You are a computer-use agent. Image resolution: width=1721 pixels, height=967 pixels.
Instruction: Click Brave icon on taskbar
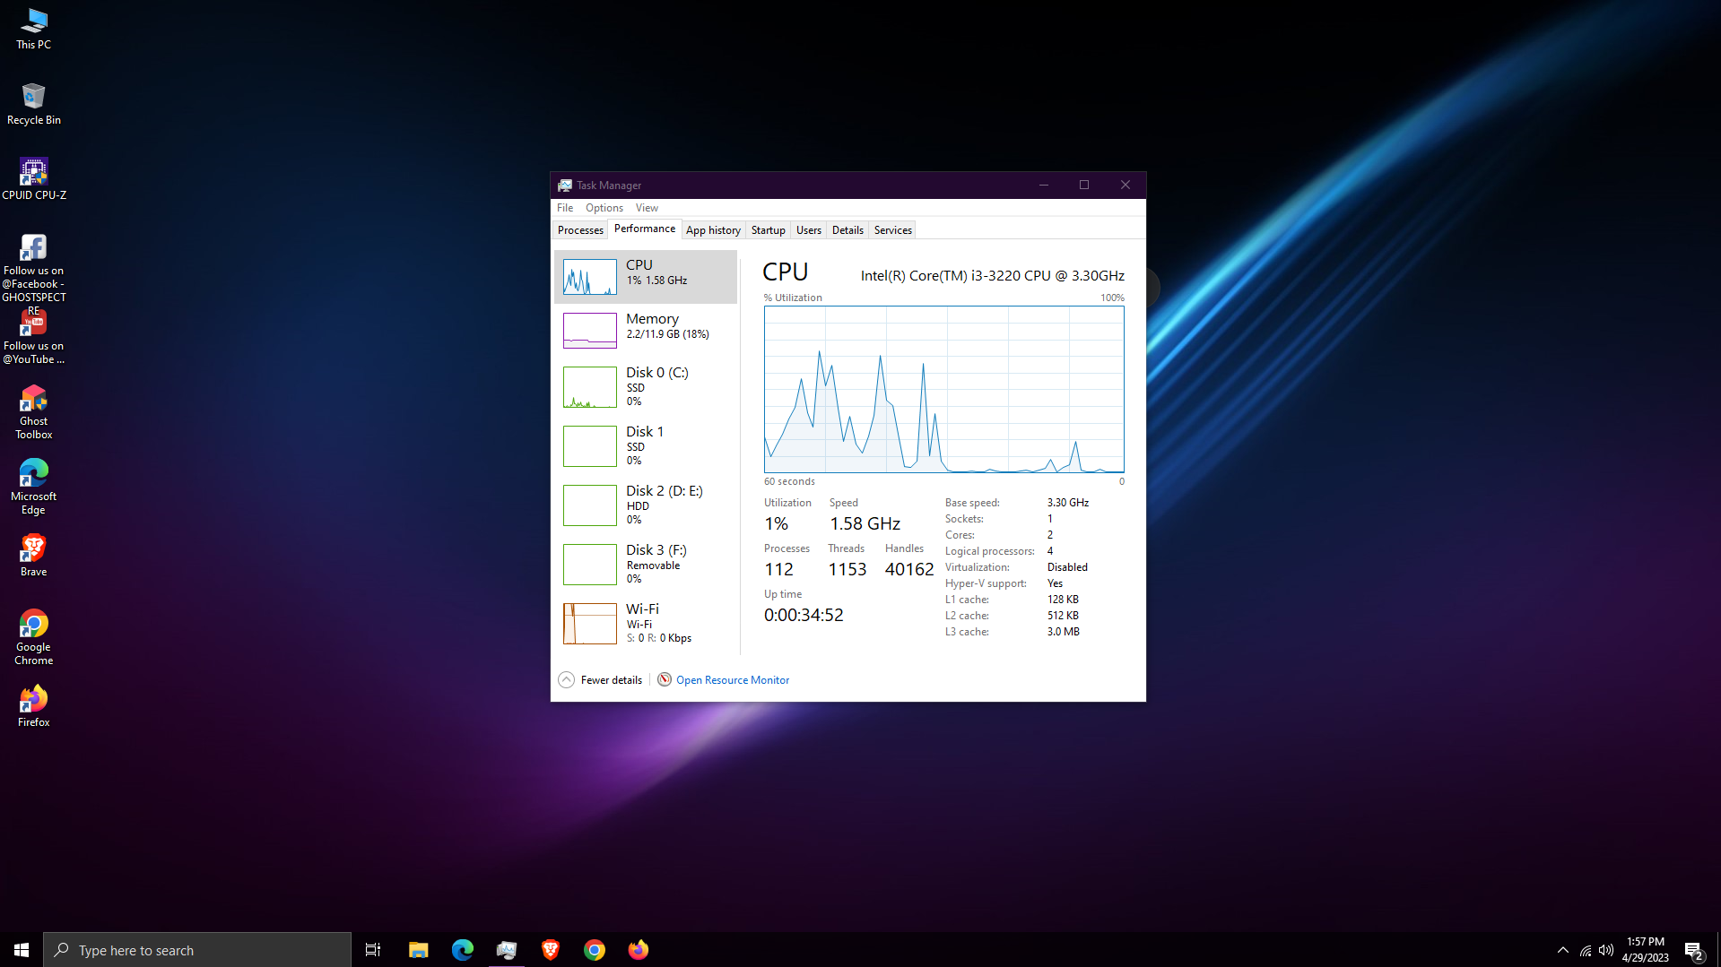[x=550, y=949]
